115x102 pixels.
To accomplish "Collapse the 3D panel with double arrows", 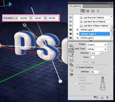I will (109, 3).
